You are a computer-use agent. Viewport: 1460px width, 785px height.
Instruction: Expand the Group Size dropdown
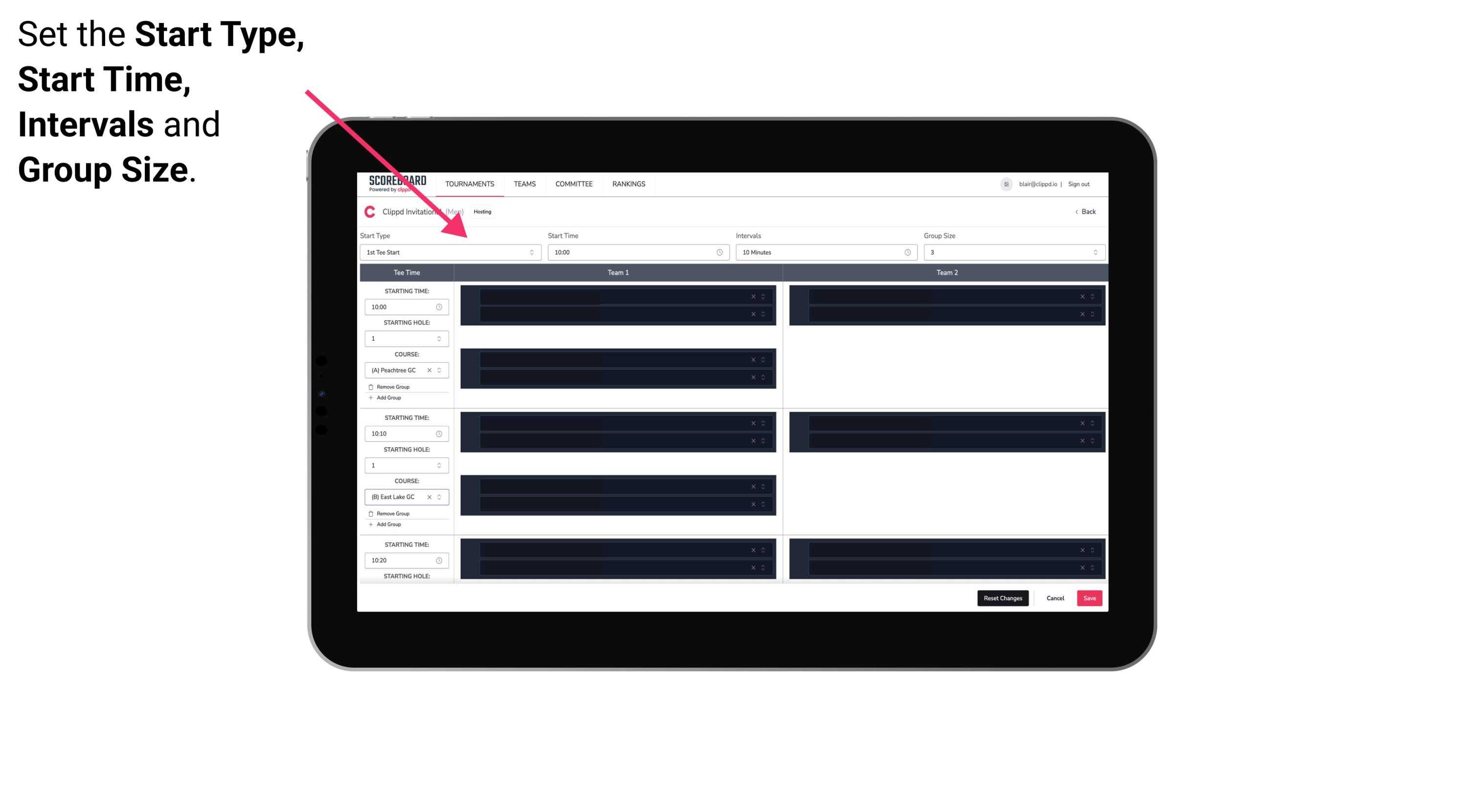(x=1093, y=252)
